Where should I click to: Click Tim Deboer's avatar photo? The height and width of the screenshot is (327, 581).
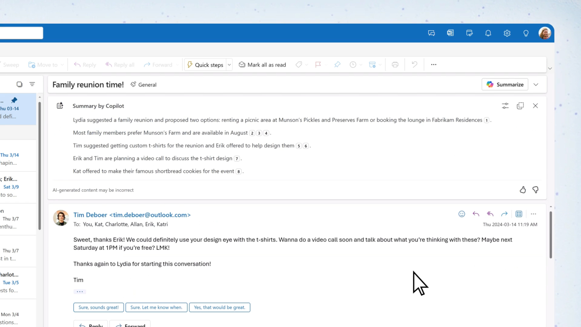(61, 218)
